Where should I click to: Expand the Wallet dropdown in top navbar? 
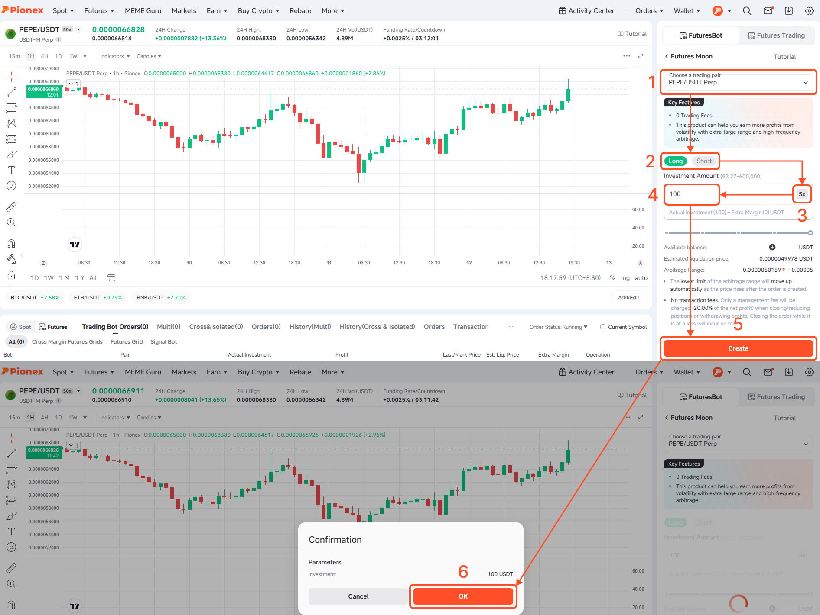(687, 11)
